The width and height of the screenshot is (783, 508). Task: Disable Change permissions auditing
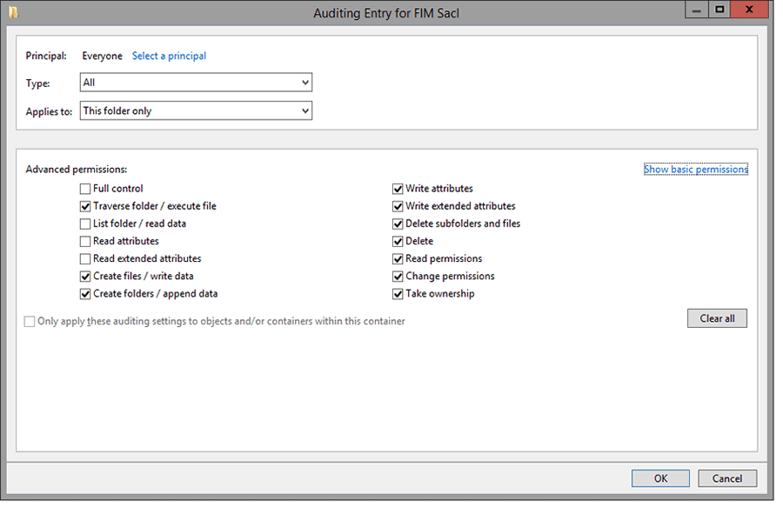(398, 276)
